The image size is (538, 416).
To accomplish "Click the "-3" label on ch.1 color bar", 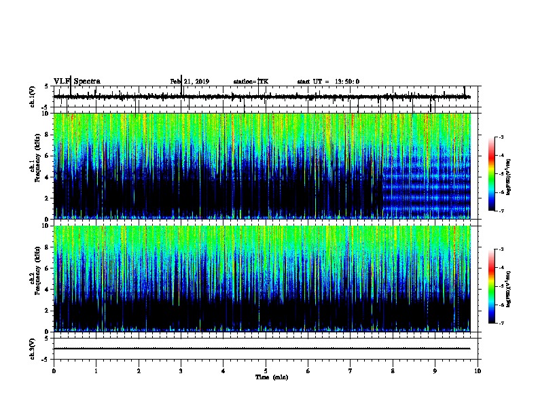I will 501,137.
